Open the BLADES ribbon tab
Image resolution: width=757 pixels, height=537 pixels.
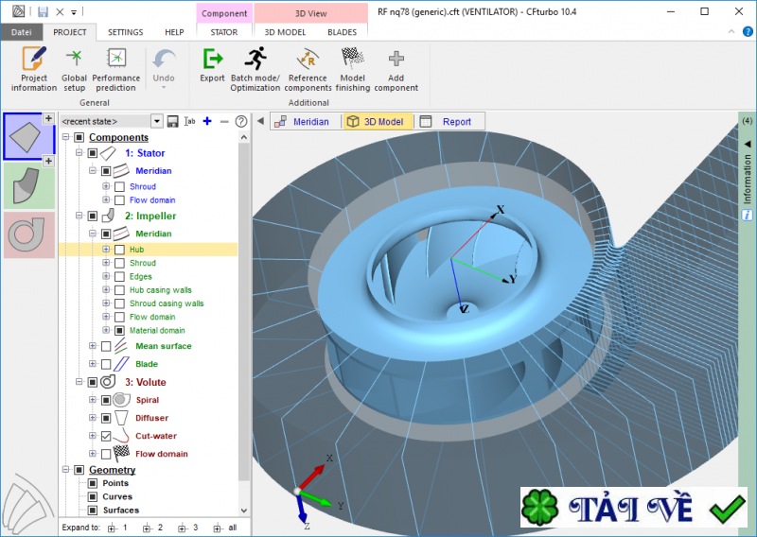click(342, 31)
